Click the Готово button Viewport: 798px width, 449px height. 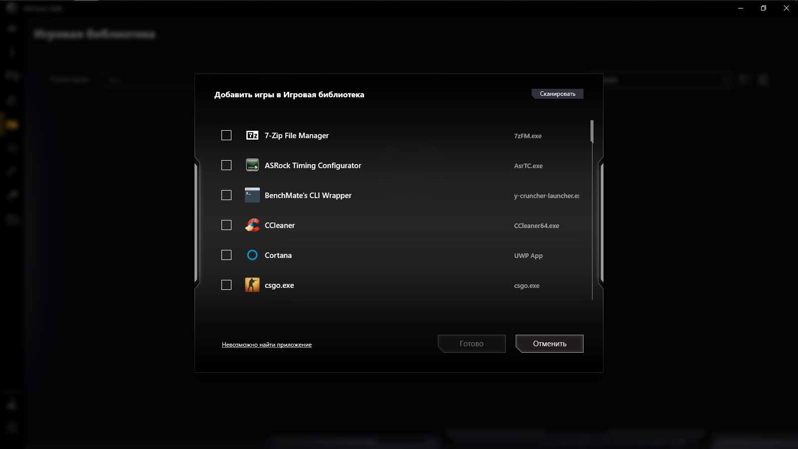click(471, 343)
